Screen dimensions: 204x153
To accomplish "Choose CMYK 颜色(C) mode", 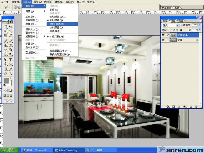I will (x=62, y=24).
